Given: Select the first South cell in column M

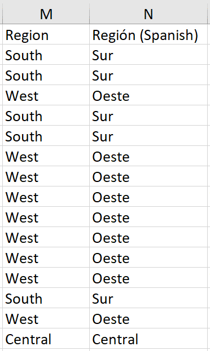Looking at the screenshot, I should click(46, 55).
